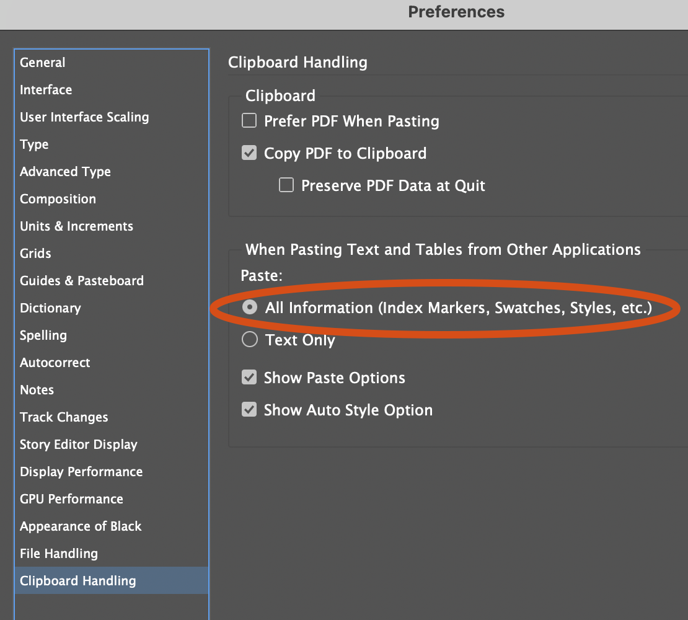
Task: Open the General preferences category
Action: [112, 63]
